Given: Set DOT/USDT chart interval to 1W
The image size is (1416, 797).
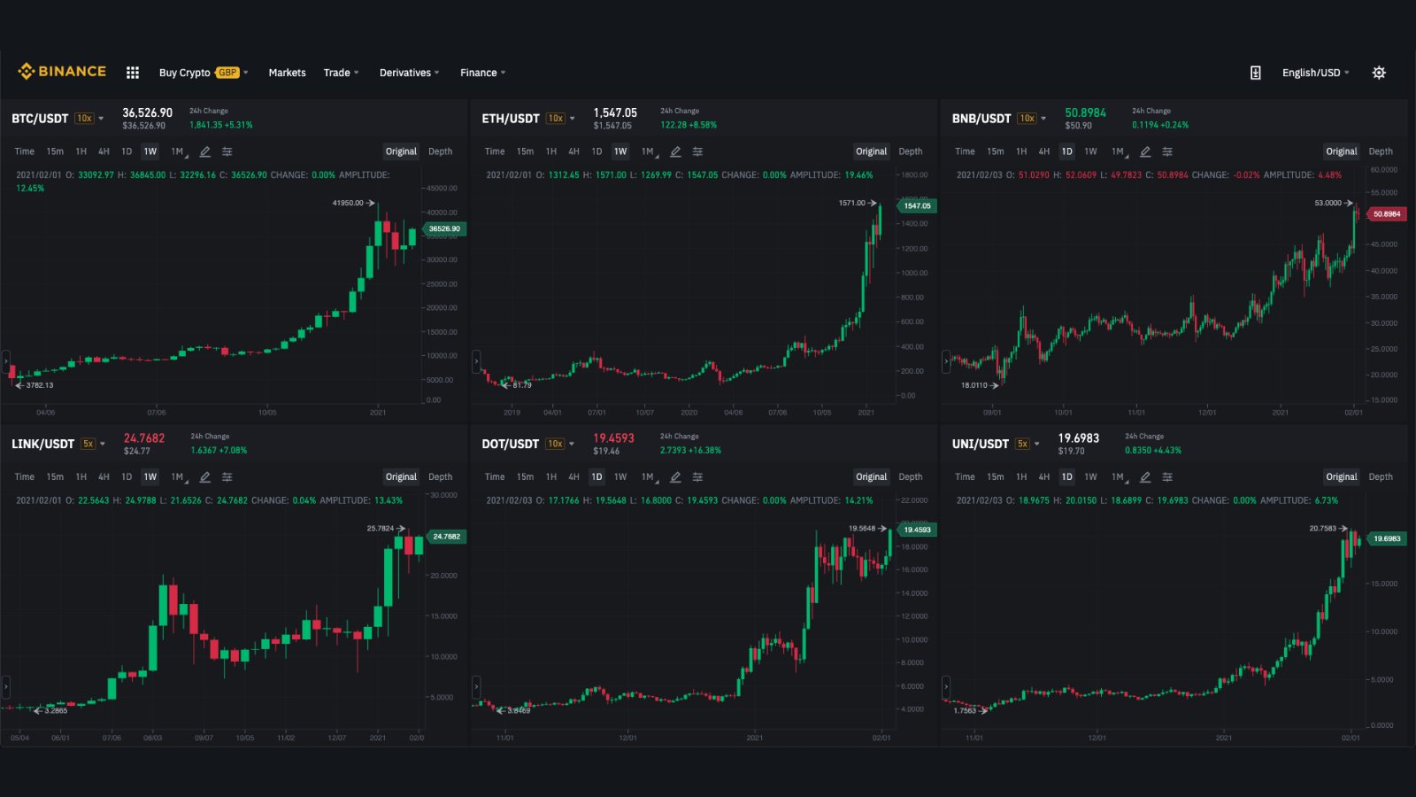Looking at the screenshot, I should [x=620, y=476].
